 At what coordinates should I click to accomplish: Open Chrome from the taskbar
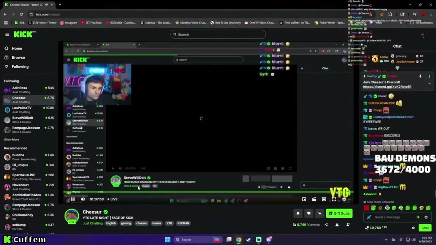(239, 240)
